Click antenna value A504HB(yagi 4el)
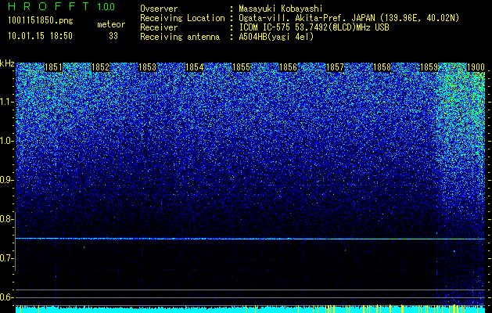Viewport: 492px width, 313px height. [276, 37]
